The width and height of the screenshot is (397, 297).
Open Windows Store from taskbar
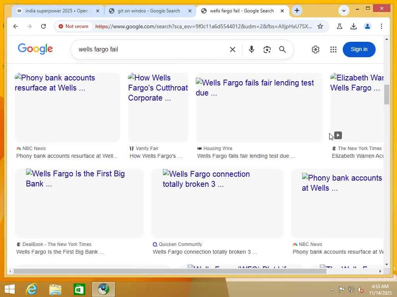tap(79, 289)
